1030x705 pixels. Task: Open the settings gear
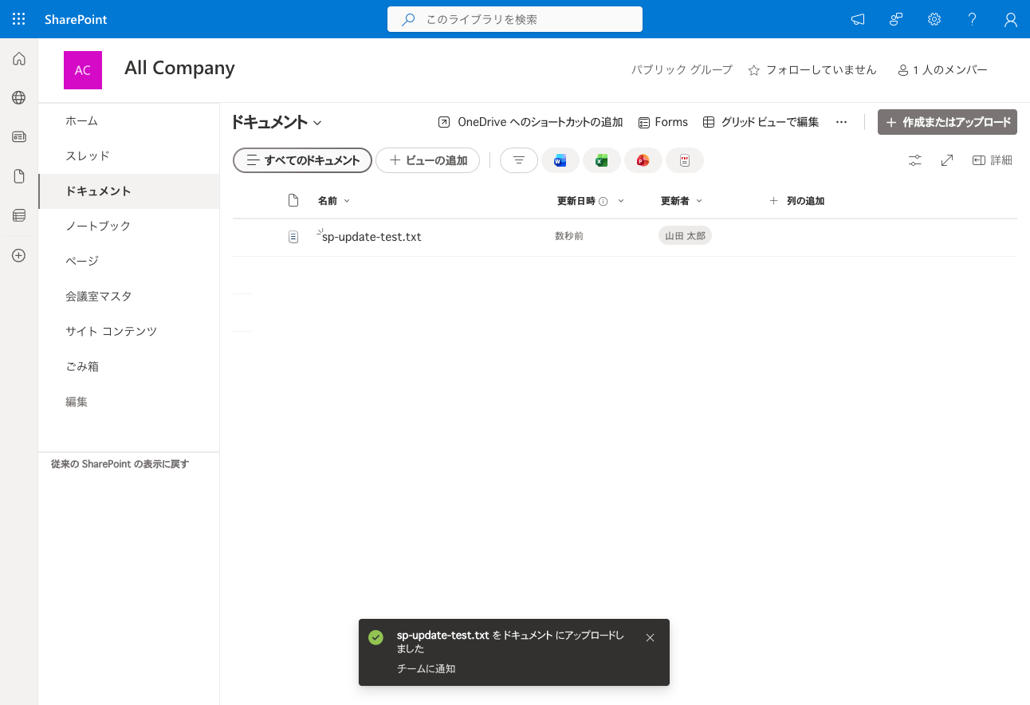coord(934,19)
